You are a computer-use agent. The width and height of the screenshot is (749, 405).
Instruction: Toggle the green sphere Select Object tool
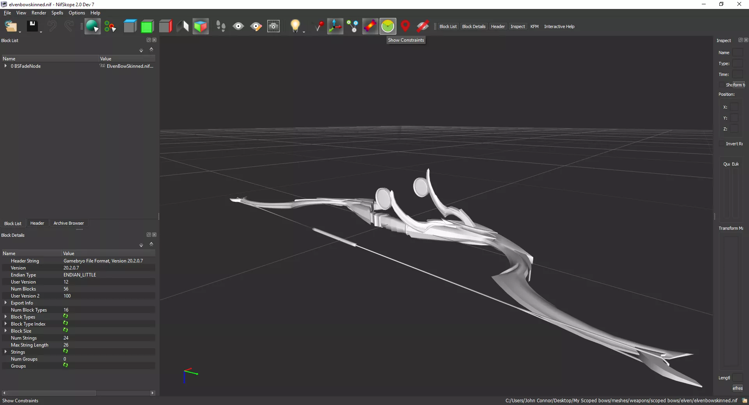[x=92, y=26]
